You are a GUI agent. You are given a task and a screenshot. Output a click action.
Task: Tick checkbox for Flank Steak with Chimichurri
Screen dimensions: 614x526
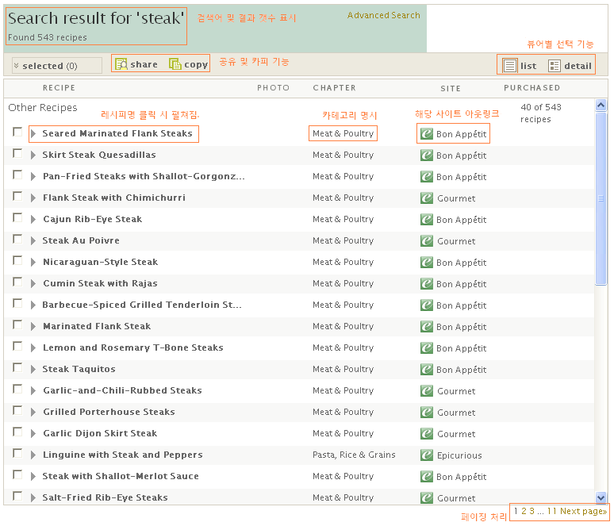click(x=17, y=196)
